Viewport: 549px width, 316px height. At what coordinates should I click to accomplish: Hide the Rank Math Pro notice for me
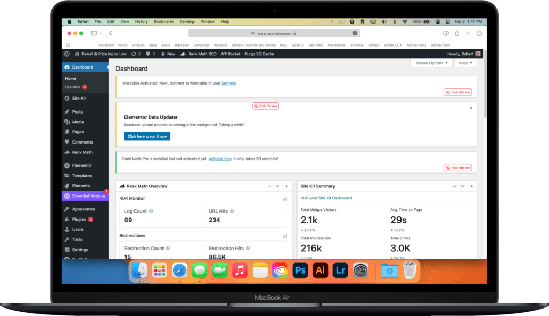(458, 168)
